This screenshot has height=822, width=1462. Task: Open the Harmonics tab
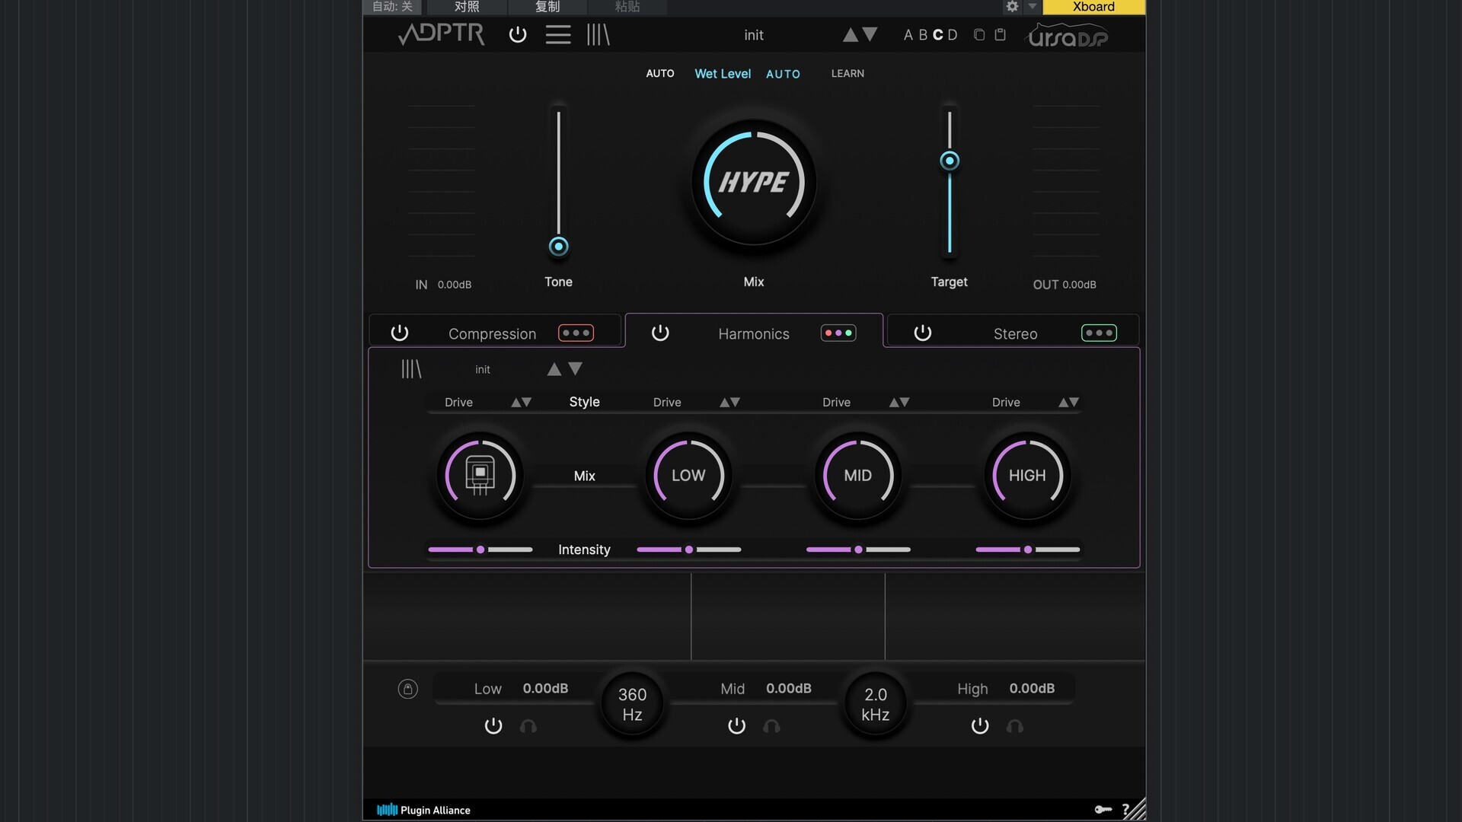tap(754, 334)
